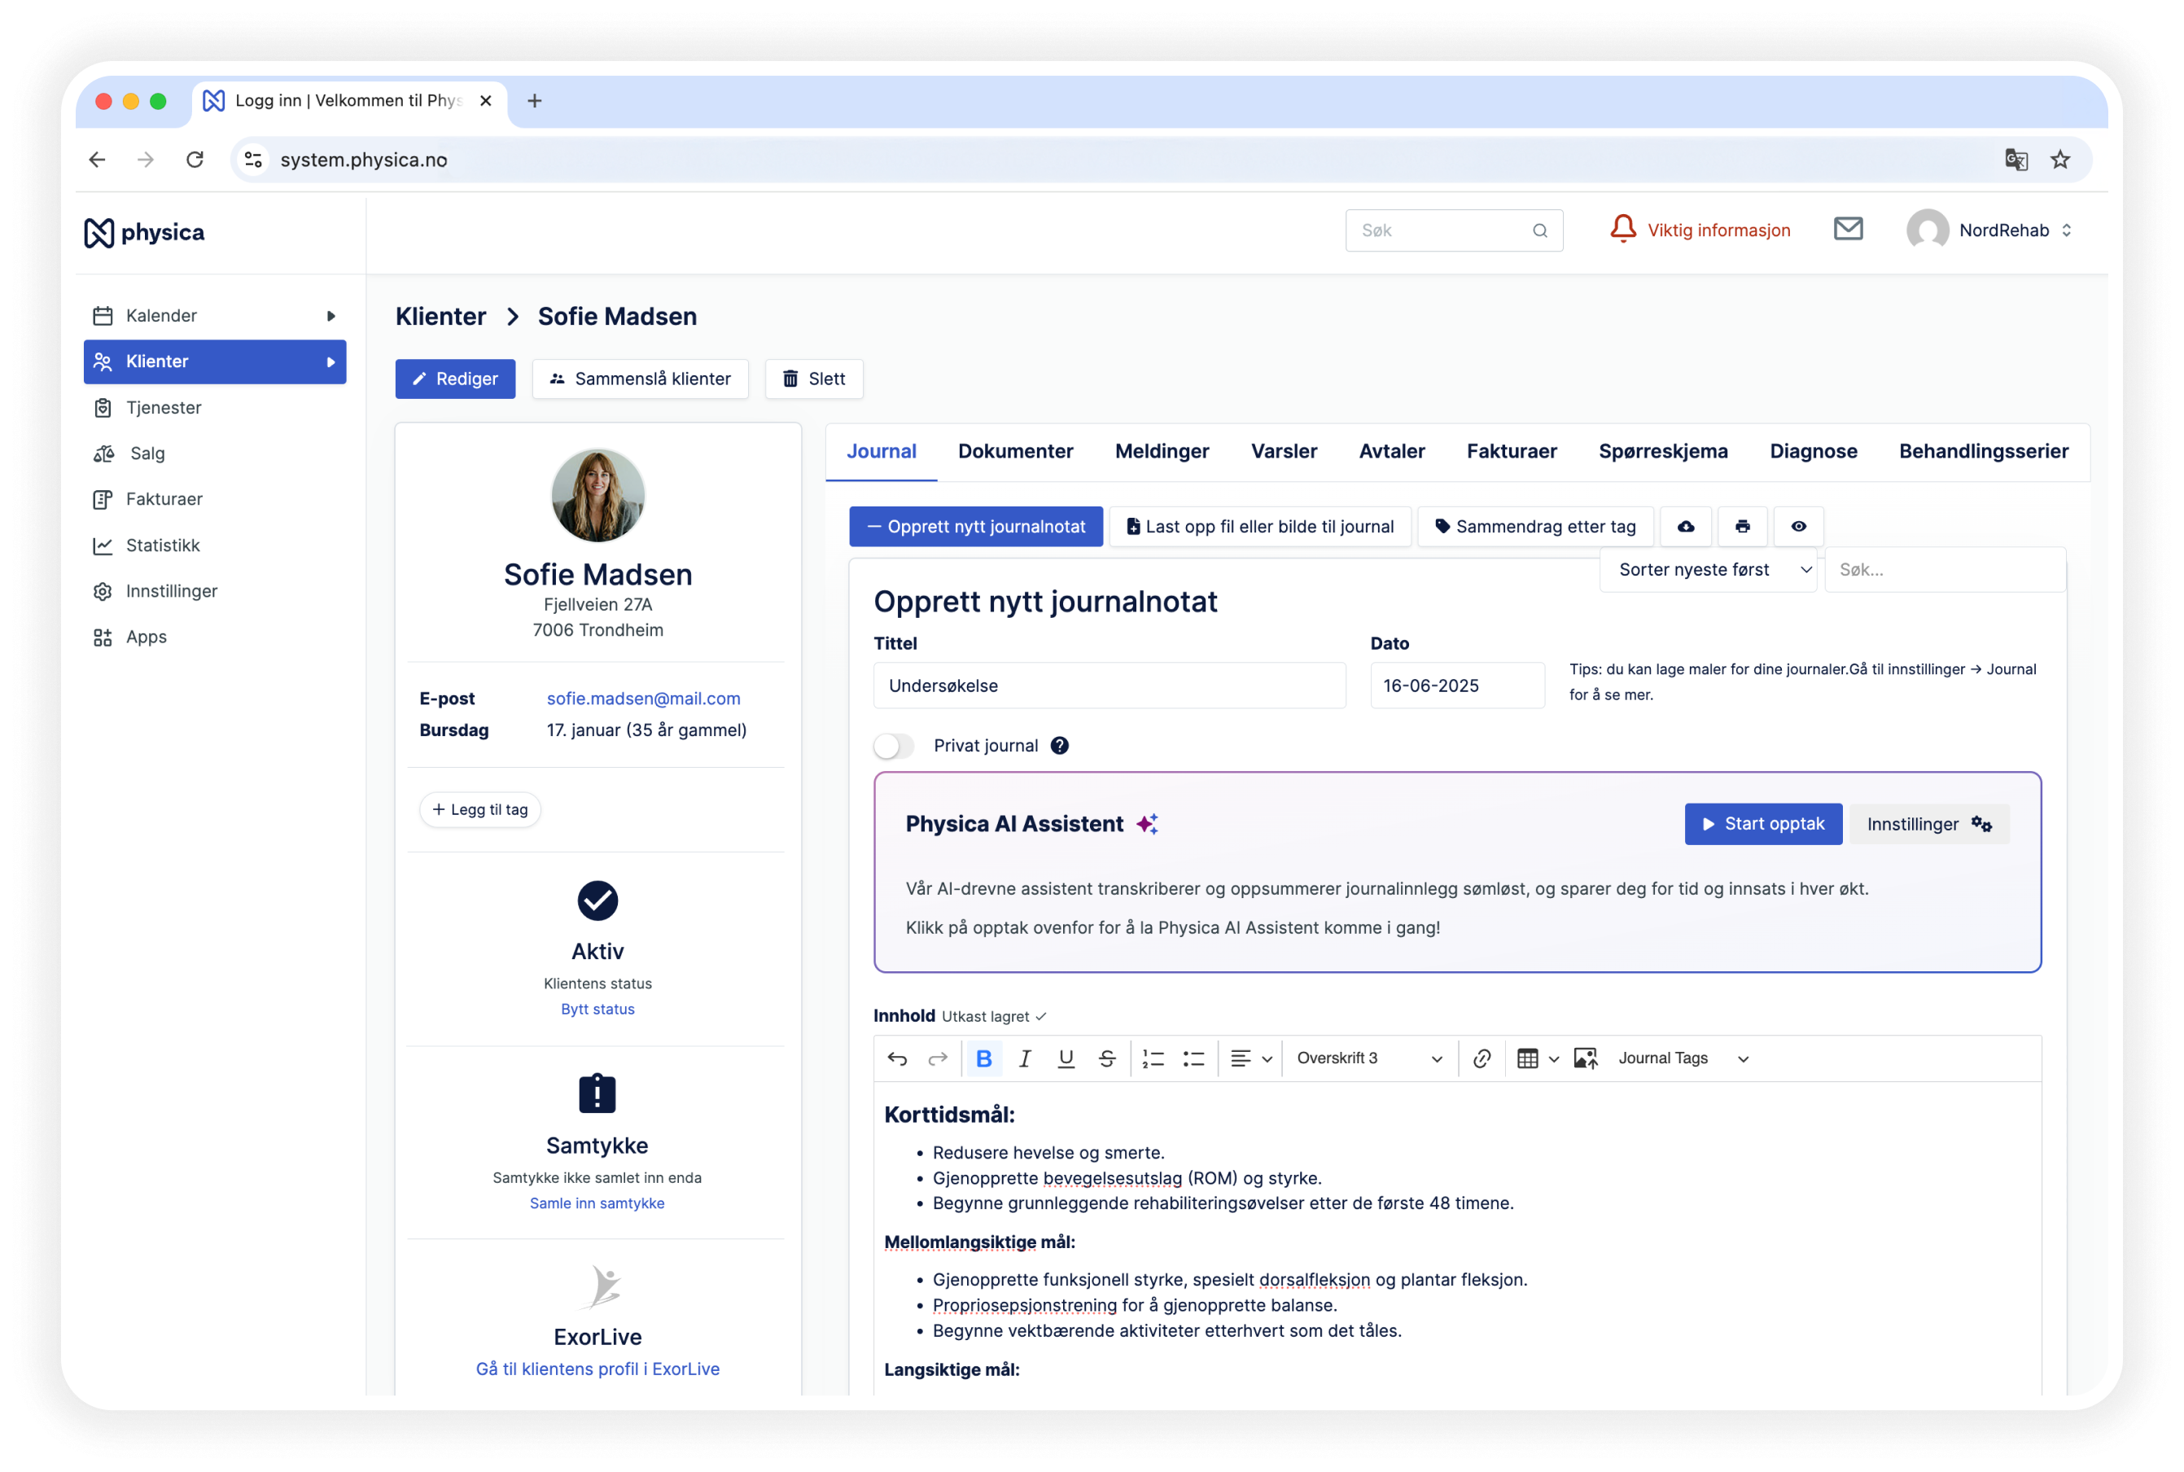Click the Privat journal help question icon
This screenshot has width=2184, height=1472.
pyautogui.click(x=1060, y=746)
